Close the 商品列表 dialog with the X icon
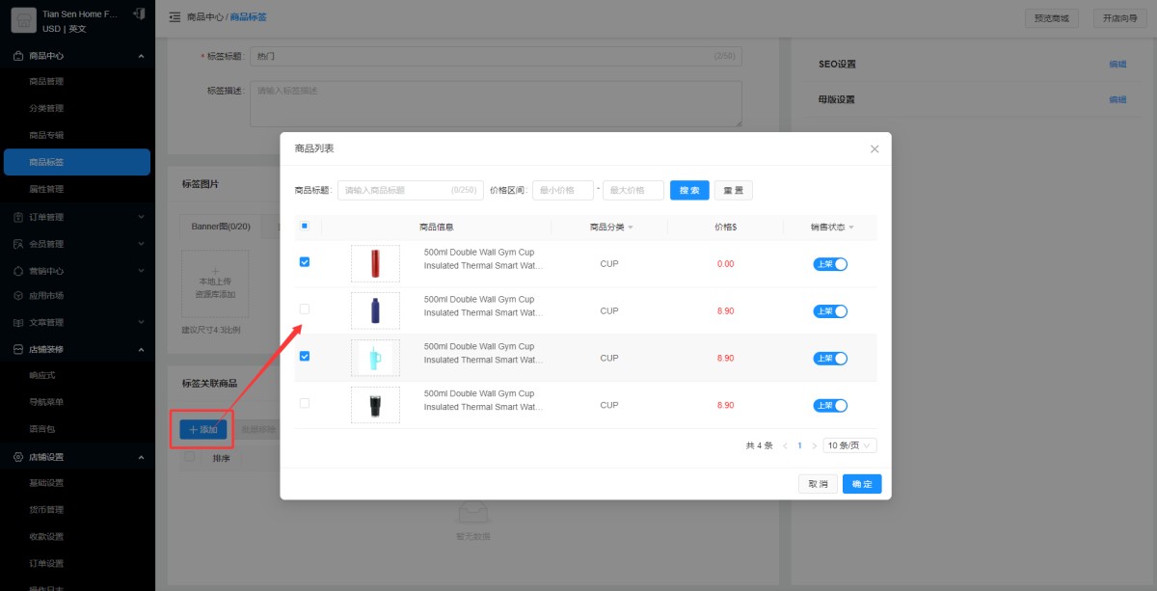The height and width of the screenshot is (591, 1157). pos(874,149)
